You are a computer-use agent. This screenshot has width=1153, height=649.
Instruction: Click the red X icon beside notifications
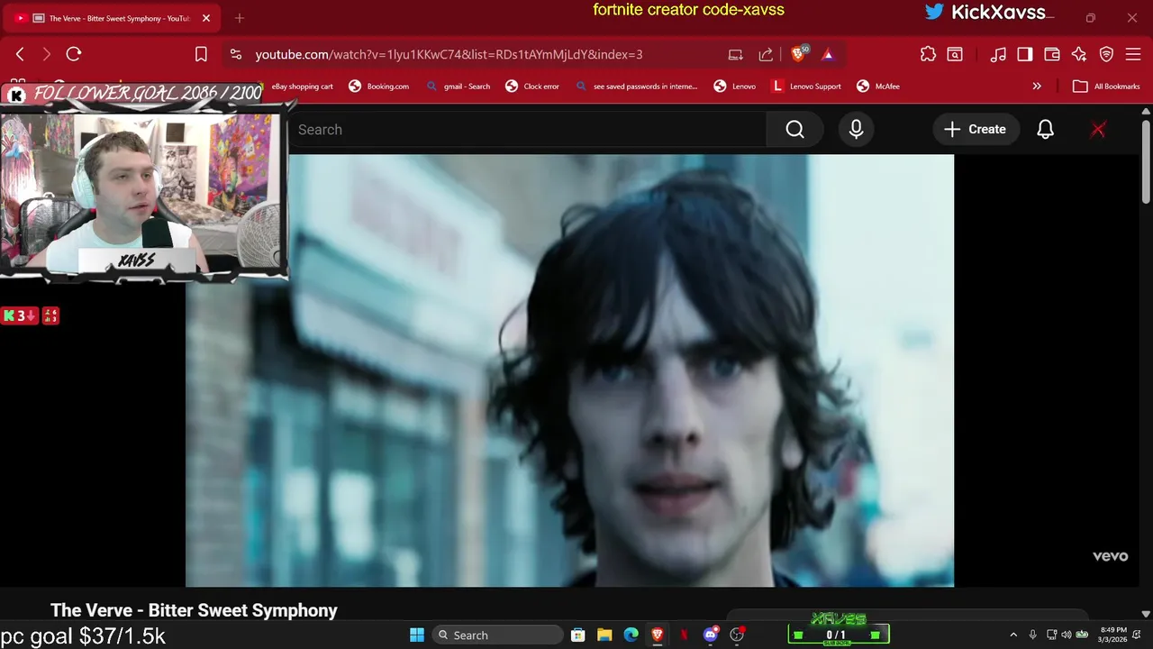[1098, 130]
